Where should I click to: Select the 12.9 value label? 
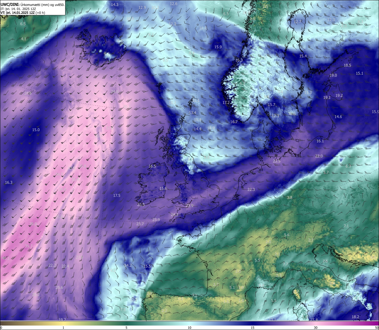tap(142, 7)
